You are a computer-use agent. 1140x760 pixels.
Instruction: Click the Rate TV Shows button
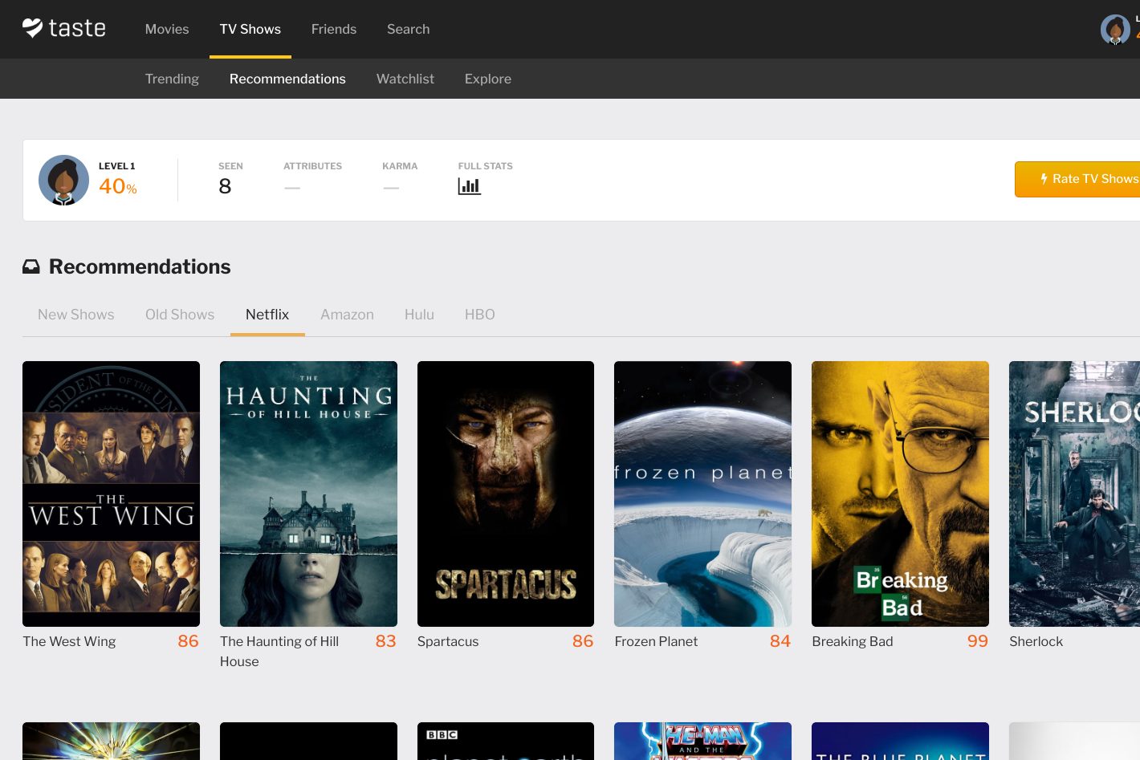pyautogui.click(x=1077, y=179)
